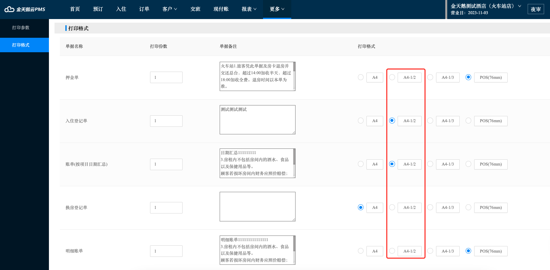
Task: Click the 明细账单 remarks text area
Action: pyautogui.click(x=257, y=250)
